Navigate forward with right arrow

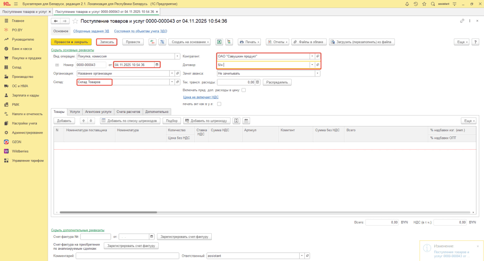pyautogui.click(x=64, y=21)
